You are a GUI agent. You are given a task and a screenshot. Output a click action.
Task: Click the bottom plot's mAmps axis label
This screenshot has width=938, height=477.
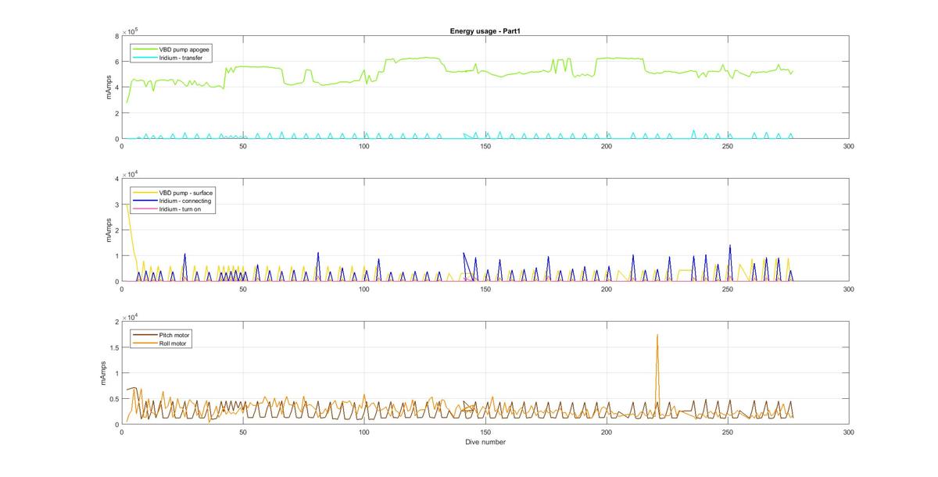point(102,373)
